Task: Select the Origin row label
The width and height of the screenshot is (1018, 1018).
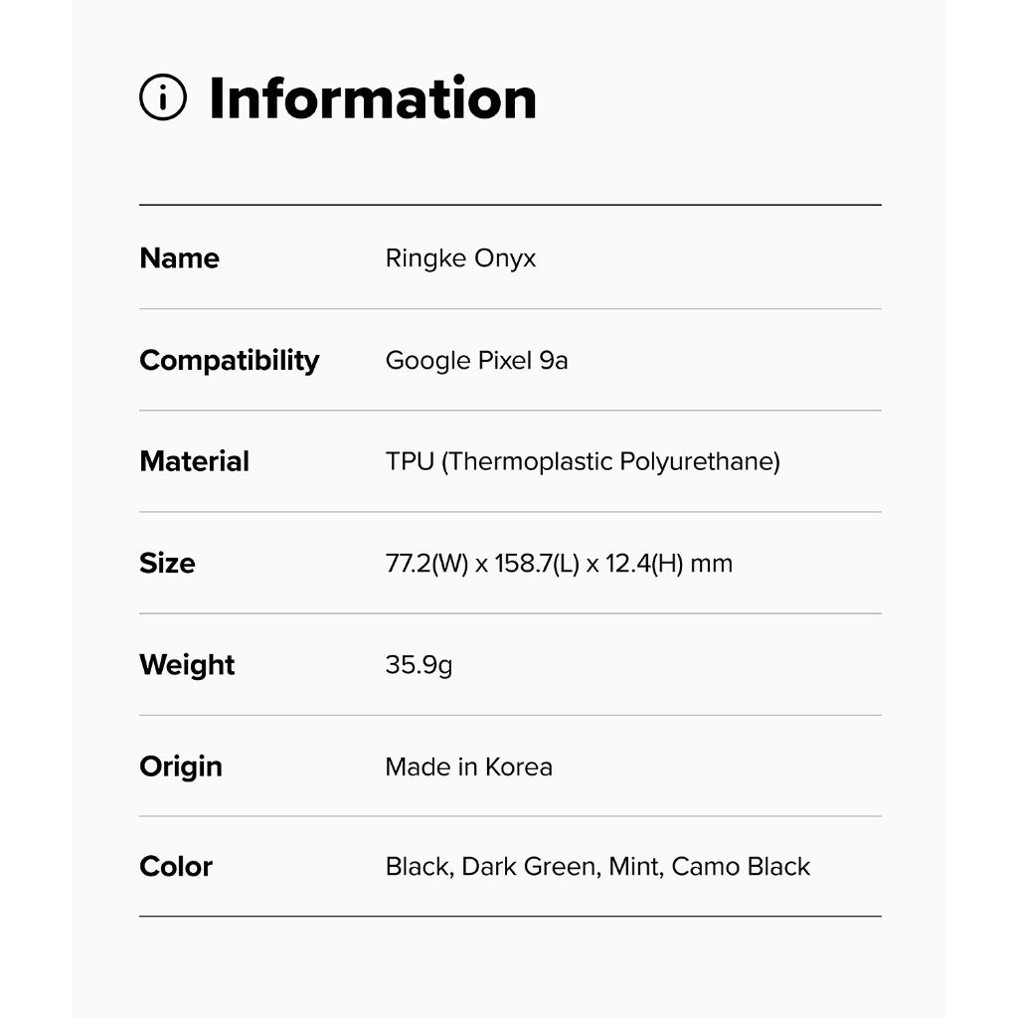Action: [x=181, y=766]
